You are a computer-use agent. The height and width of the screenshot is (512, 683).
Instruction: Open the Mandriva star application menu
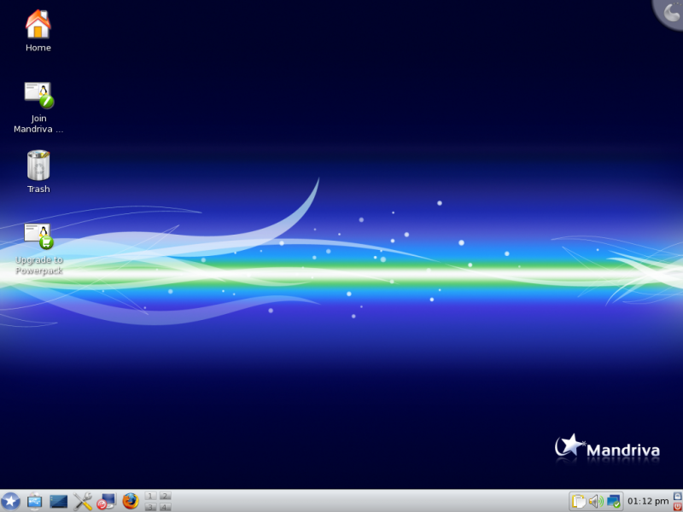[x=10, y=501]
